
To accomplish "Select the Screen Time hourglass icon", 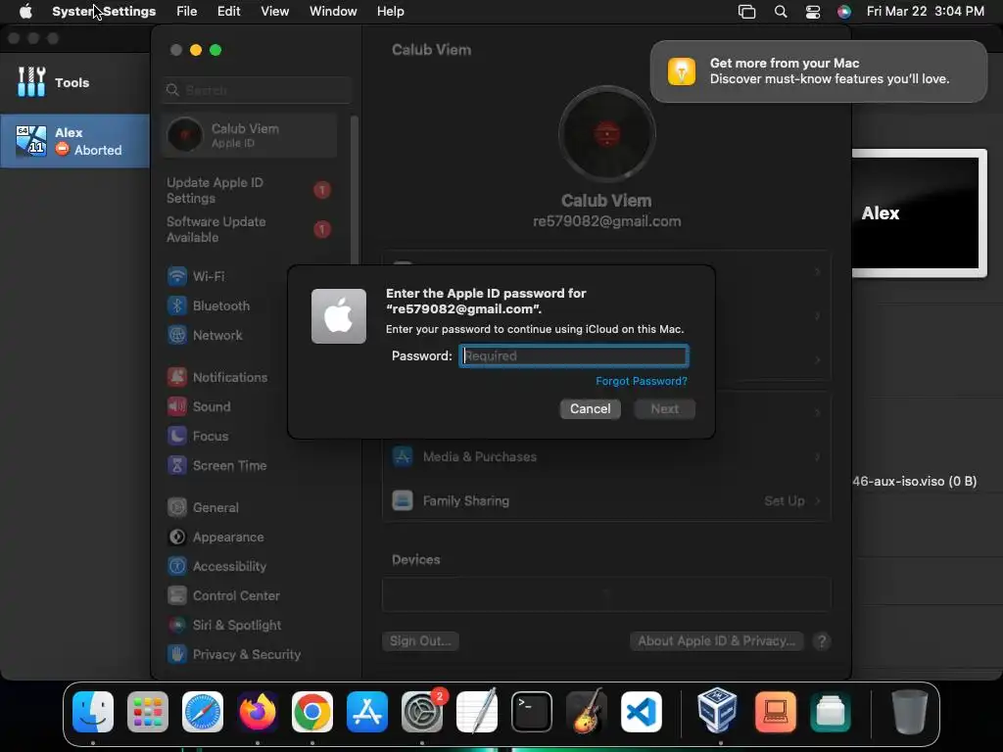I will 177,465.
